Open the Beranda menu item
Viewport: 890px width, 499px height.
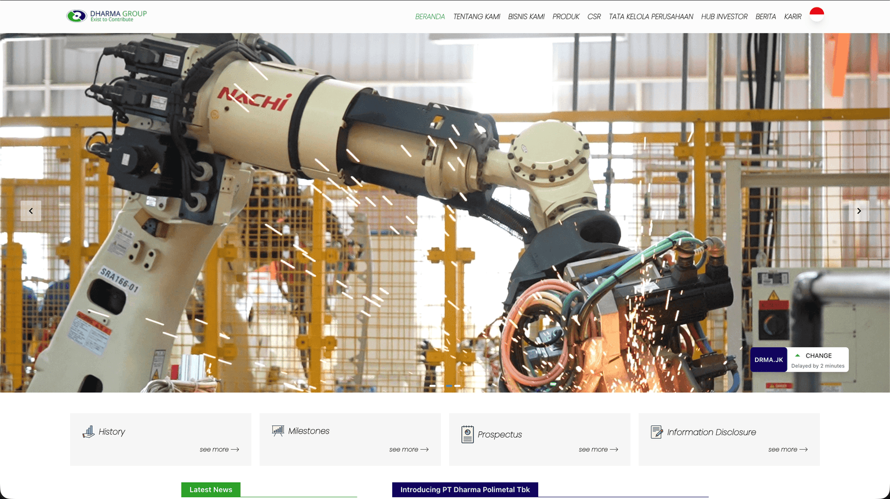pos(430,17)
